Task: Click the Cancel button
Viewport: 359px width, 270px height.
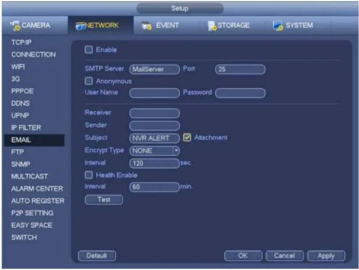Action: tap(285, 256)
